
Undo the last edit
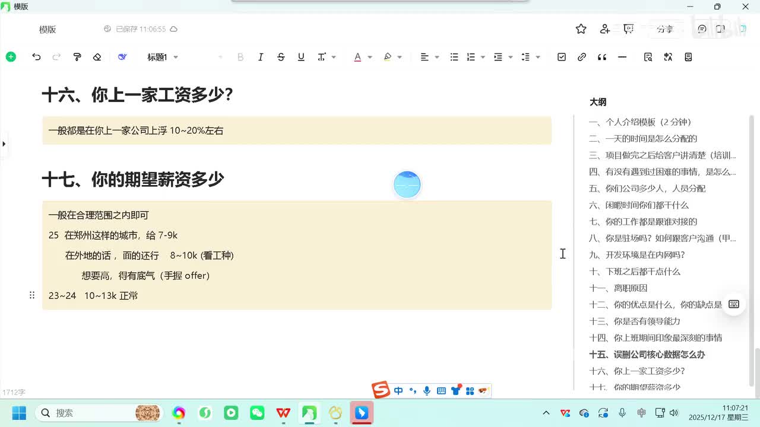(x=36, y=57)
